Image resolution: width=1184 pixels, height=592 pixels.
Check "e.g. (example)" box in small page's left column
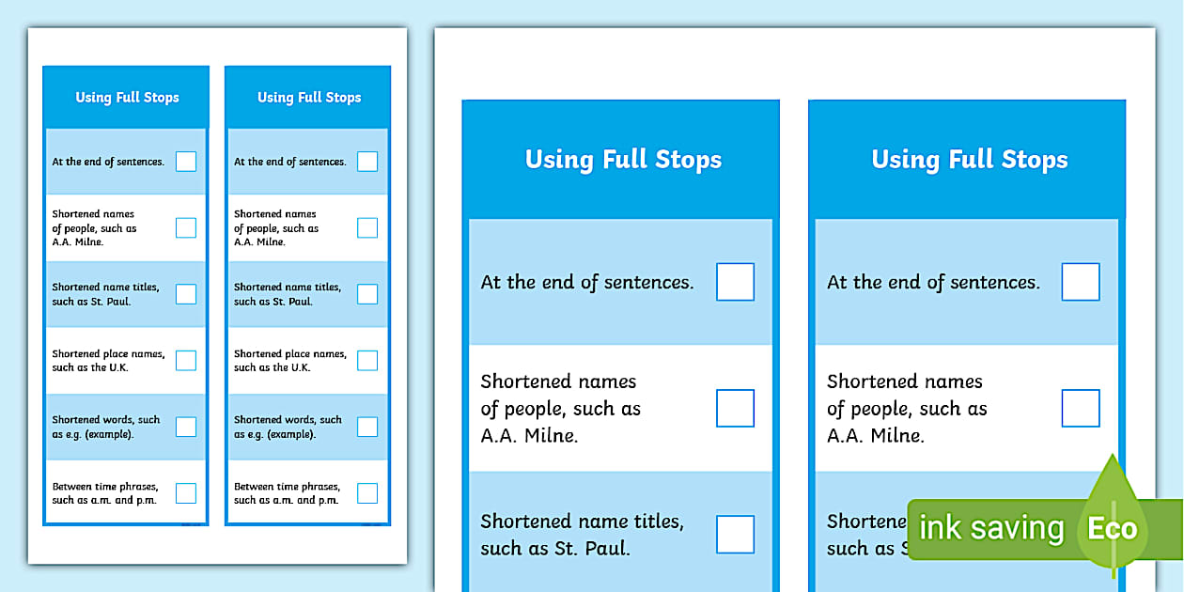pos(186,427)
